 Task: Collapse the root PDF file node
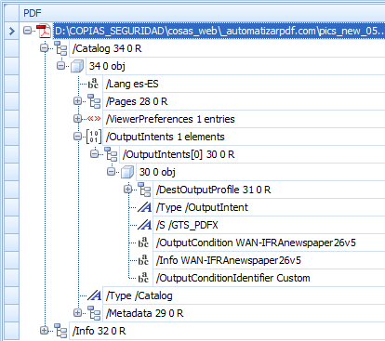pyautogui.click(x=27, y=31)
